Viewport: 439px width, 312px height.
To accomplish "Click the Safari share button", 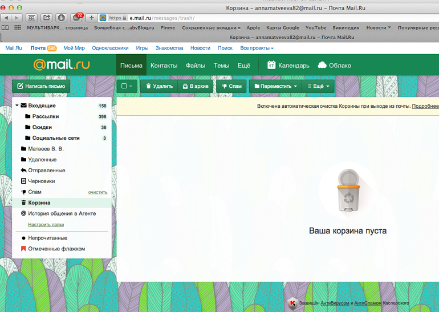I will (x=46, y=18).
